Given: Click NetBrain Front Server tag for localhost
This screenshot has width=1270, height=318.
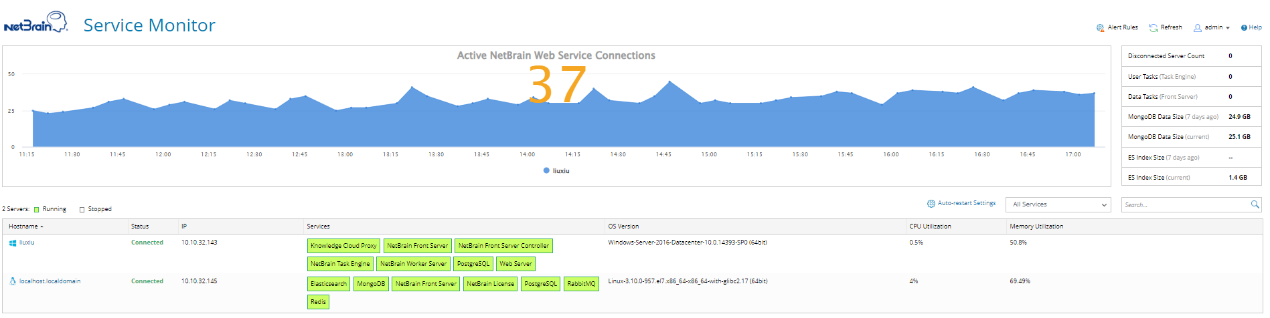Looking at the screenshot, I should [426, 284].
